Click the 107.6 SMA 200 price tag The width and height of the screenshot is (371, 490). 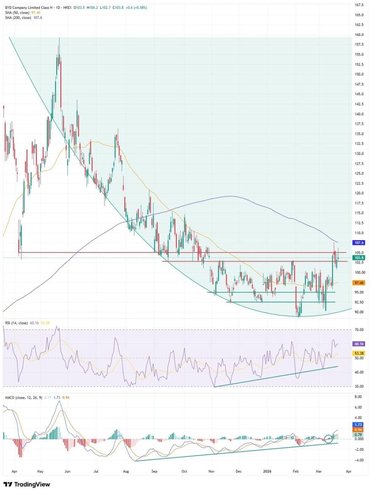click(x=359, y=242)
